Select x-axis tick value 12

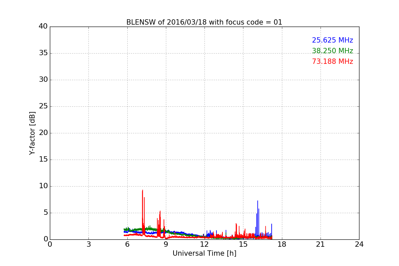(204, 244)
